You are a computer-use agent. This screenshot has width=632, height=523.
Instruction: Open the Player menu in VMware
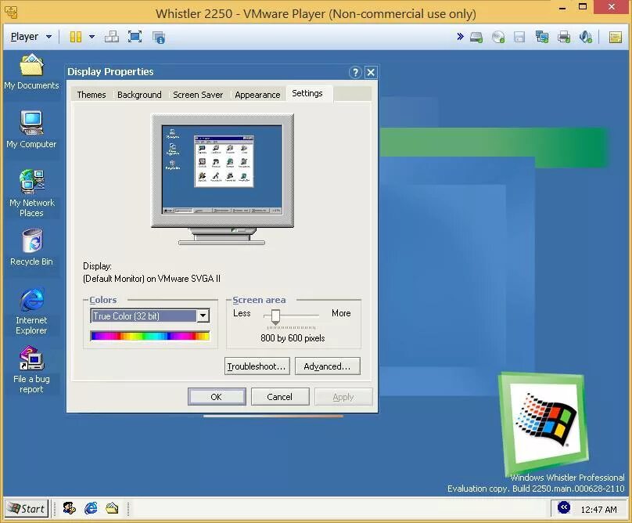(31, 37)
